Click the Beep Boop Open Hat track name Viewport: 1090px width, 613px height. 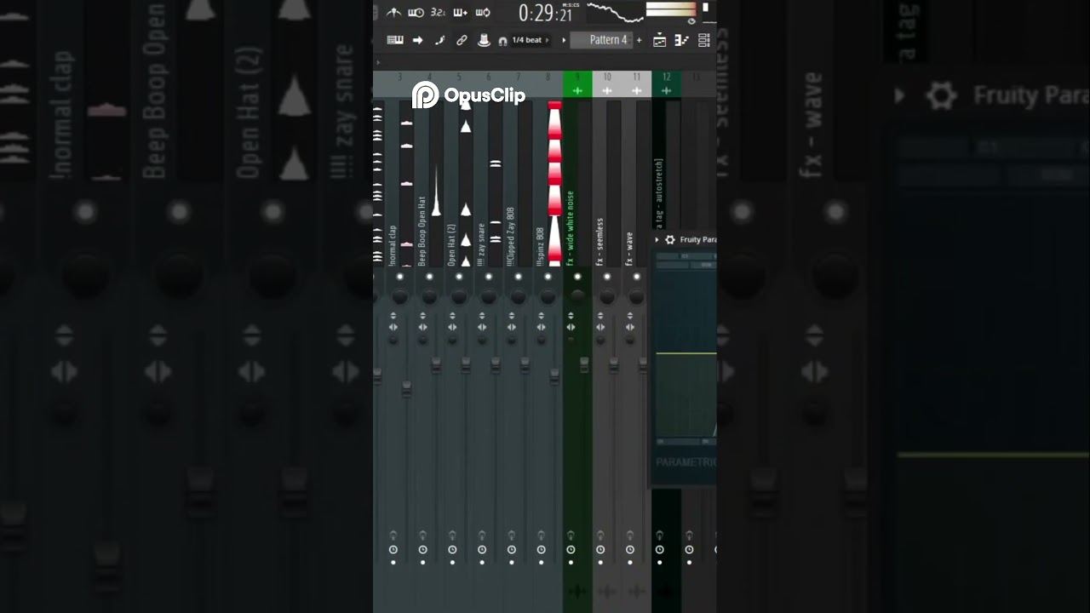click(x=422, y=231)
